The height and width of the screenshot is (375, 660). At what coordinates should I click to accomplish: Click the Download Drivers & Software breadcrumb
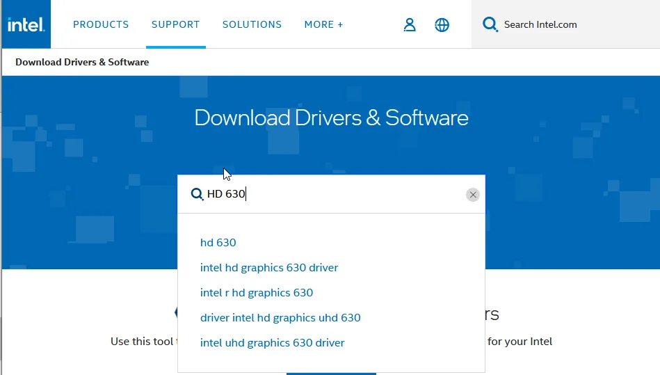82,63
